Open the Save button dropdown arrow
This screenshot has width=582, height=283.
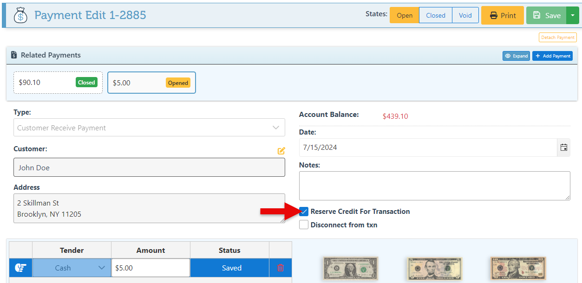[573, 15]
